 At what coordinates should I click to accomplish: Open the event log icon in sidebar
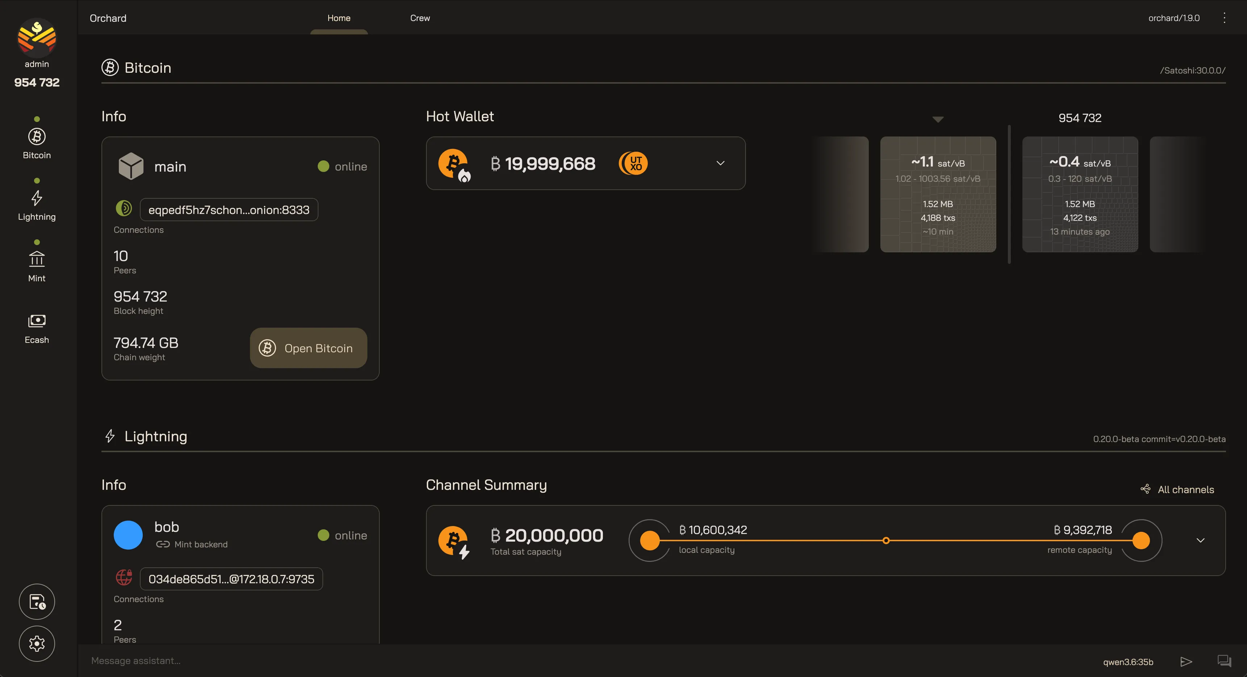coord(37,602)
